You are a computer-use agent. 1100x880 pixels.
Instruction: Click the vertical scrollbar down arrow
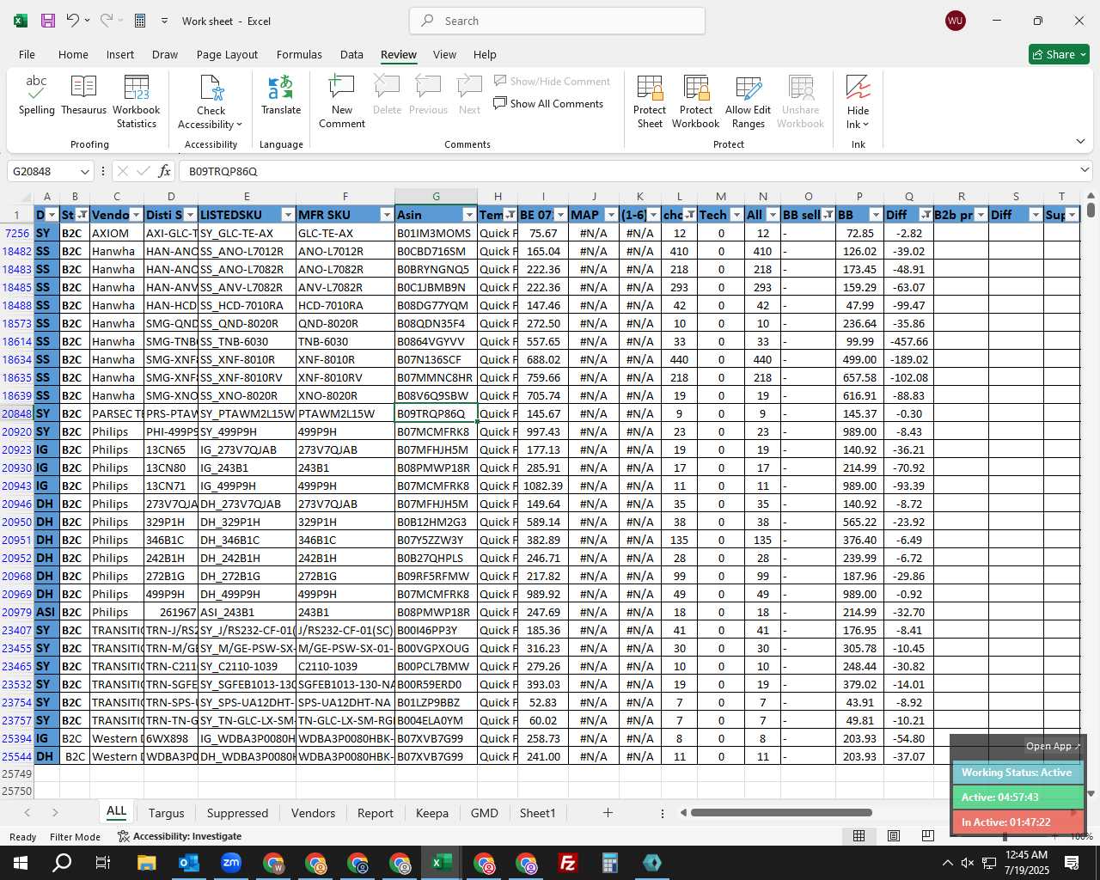(x=1091, y=794)
